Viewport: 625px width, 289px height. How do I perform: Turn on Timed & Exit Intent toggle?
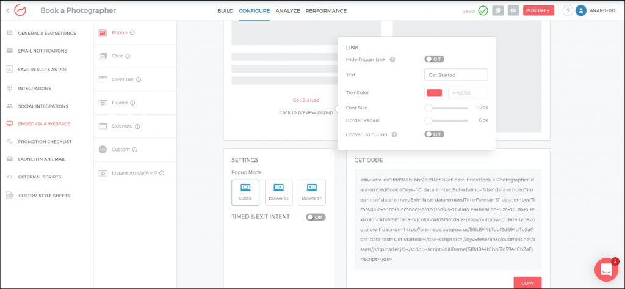316,217
